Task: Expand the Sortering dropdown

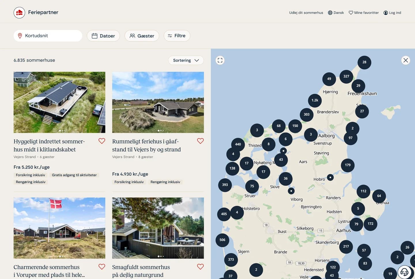Action: tap(186, 60)
